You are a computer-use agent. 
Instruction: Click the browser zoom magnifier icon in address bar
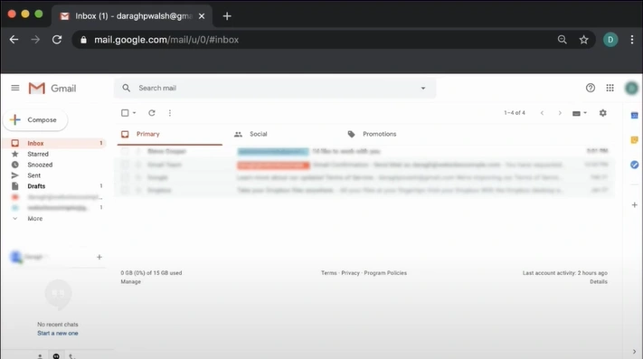[x=563, y=40]
